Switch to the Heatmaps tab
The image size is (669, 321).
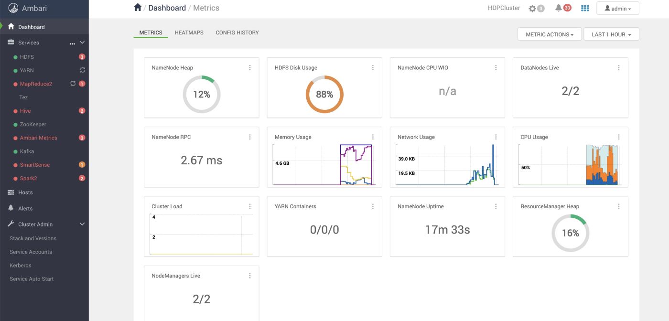coord(189,32)
